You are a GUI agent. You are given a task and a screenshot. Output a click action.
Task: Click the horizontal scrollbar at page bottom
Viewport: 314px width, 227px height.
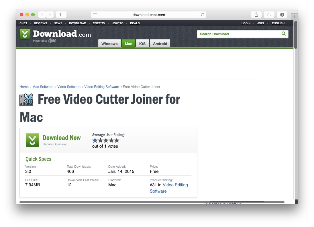(152, 202)
